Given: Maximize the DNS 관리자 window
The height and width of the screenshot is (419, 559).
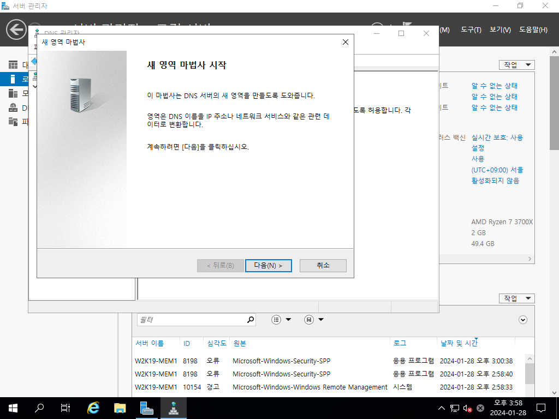Looking at the screenshot, I should (401, 33).
